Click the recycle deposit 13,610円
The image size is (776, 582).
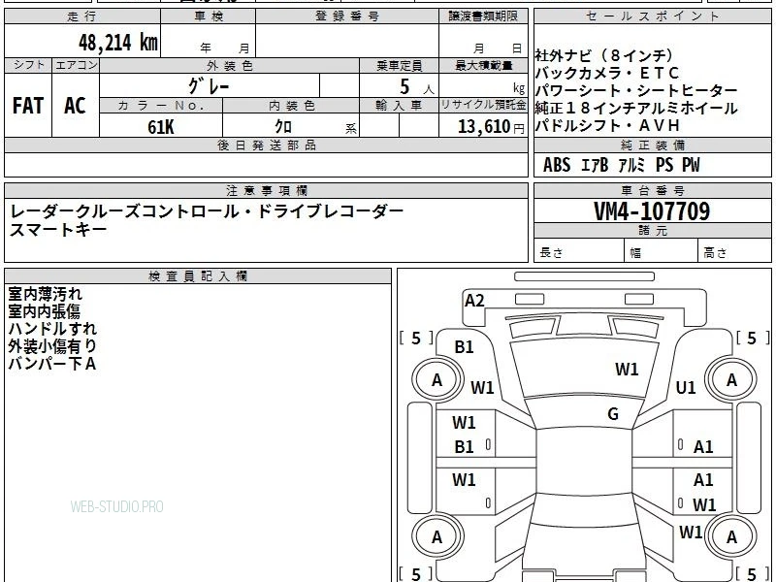pos(491,127)
